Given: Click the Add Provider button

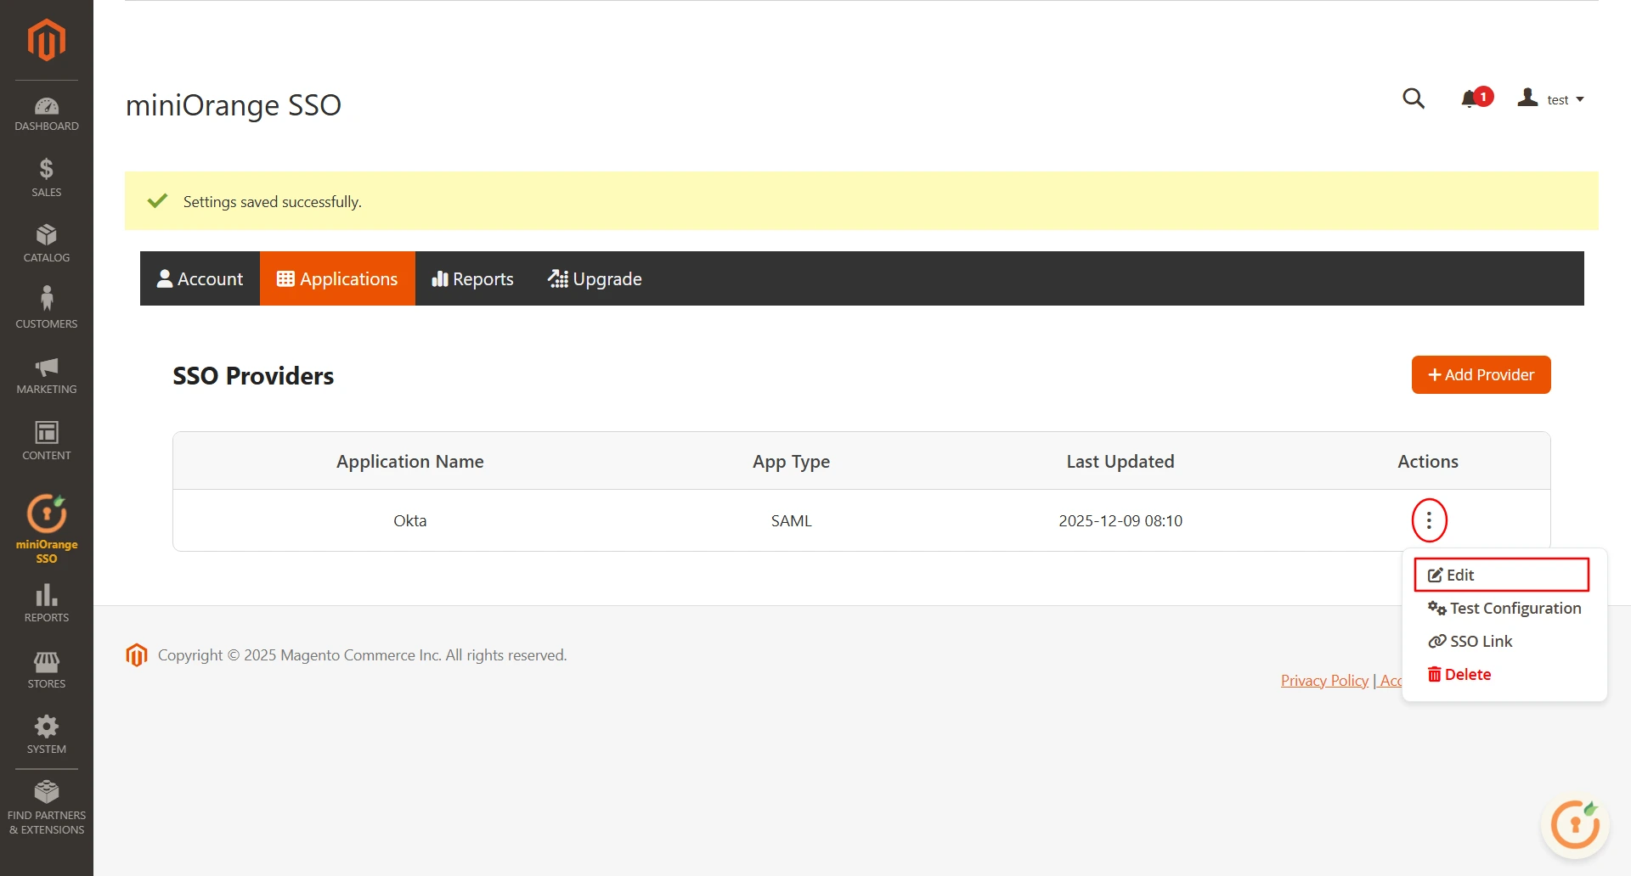Looking at the screenshot, I should (x=1481, y=374).
